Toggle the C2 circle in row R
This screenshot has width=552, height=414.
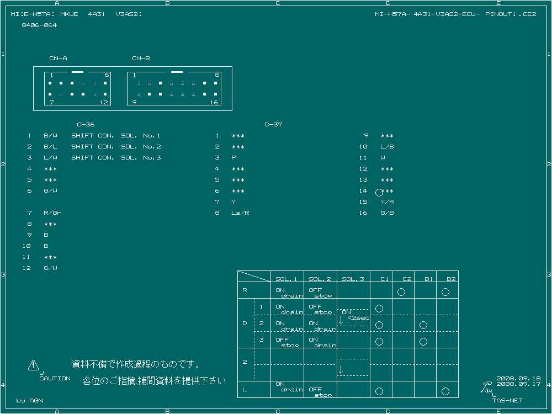click(402, 291)
